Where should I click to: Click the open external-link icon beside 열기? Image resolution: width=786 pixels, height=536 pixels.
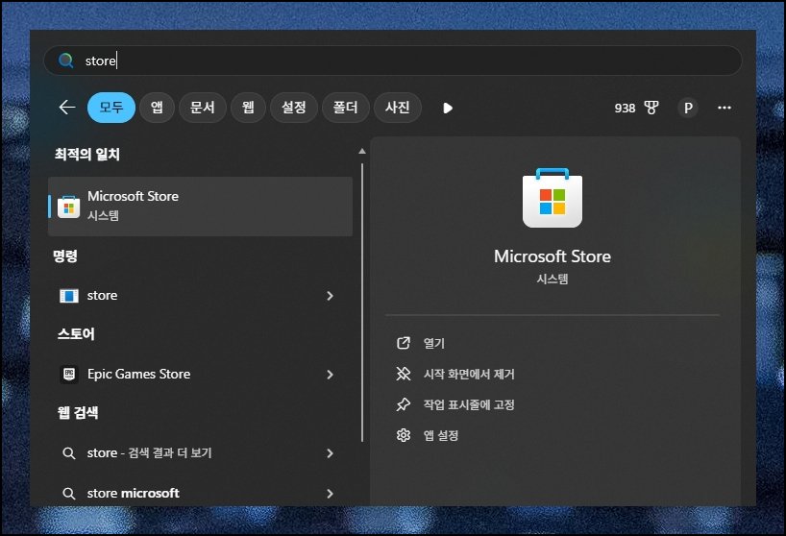404,343
